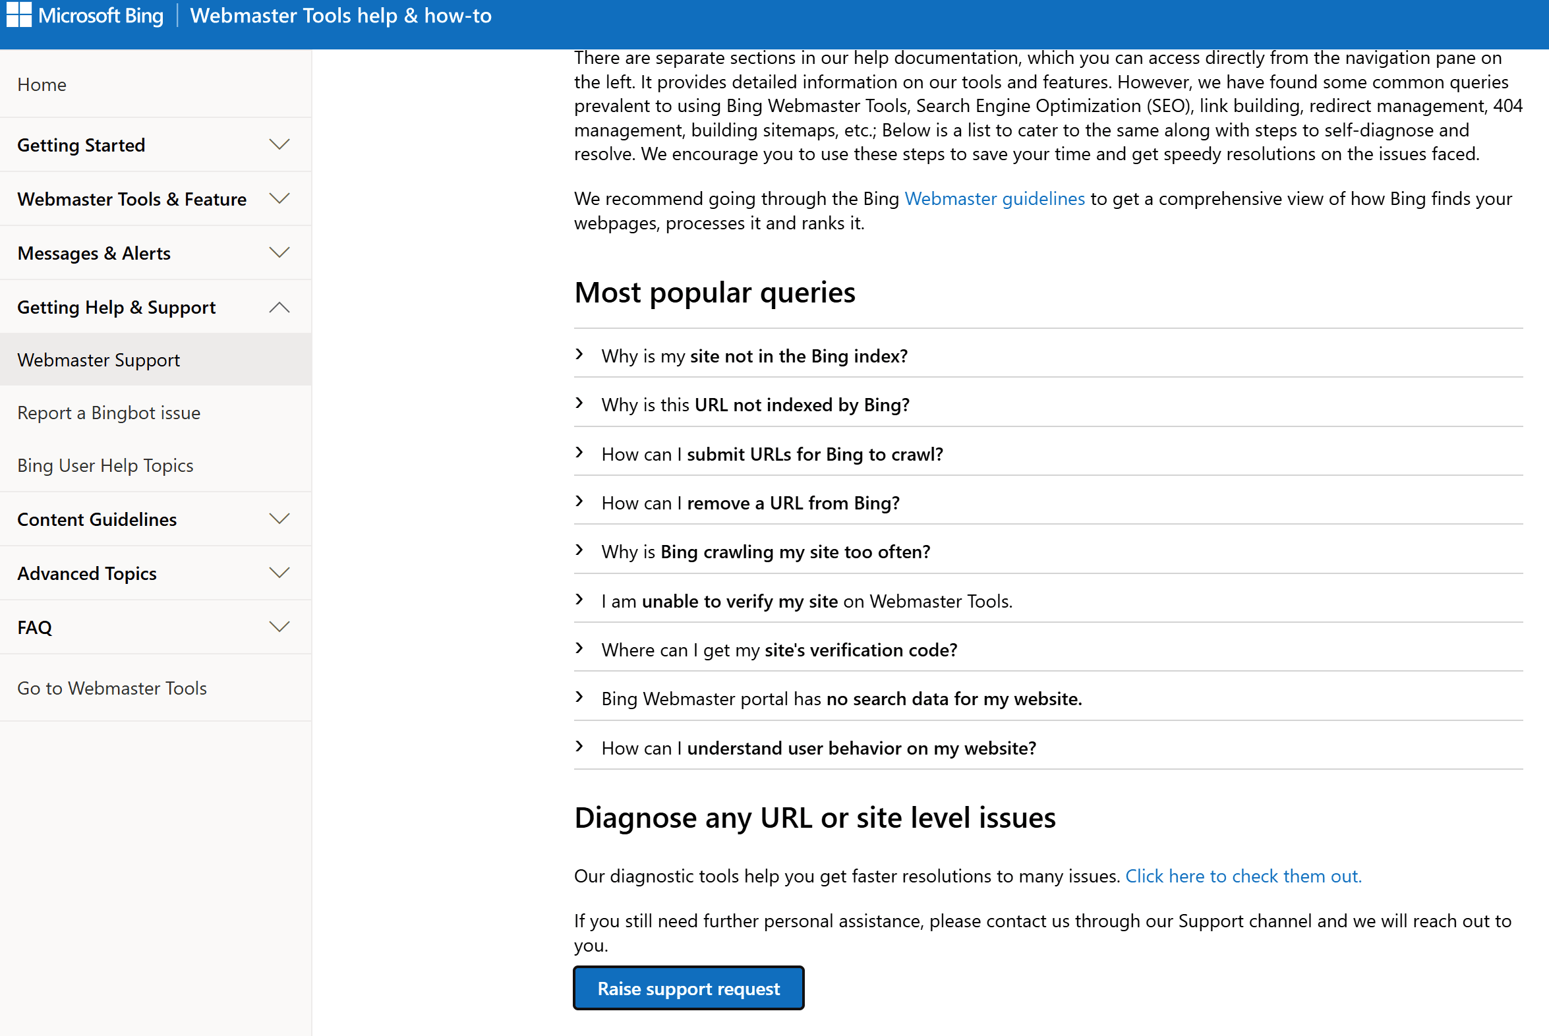Expand the Advanced Topics chevron
The image size is (1549, 1036).
tap(279, 573)
